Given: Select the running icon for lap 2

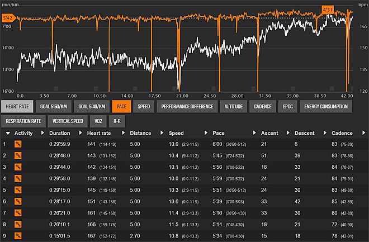Looking at the screenshot, I should (18, 155).
